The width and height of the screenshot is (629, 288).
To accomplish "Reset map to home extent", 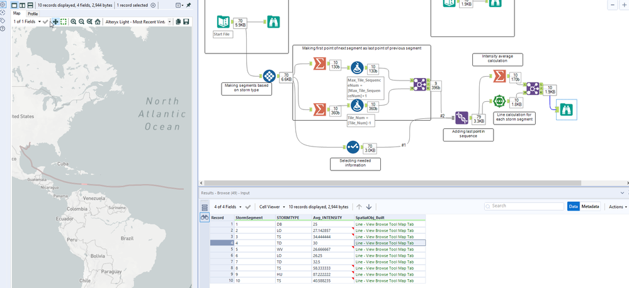I will pos(98,21).
